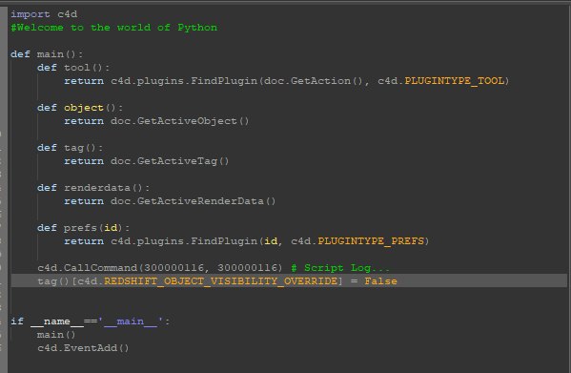Click the PLUGINTYPE_TOOL constant
The height and width of the screenshot is (373, 571).
[455, 81]
